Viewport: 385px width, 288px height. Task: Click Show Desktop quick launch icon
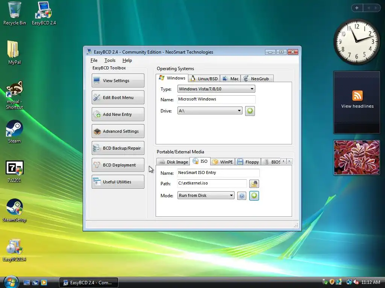point(27,282)
